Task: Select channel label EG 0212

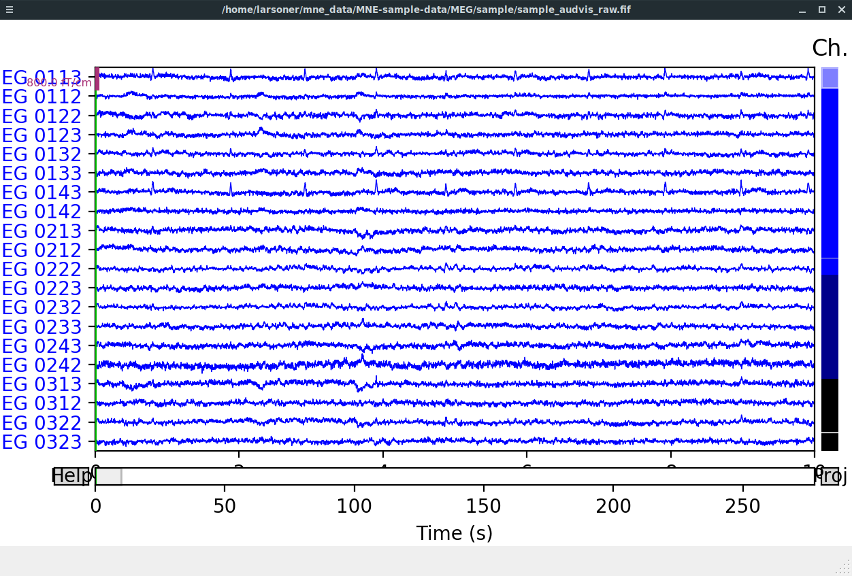Action: pyautogui.click(x=42, y=250)
